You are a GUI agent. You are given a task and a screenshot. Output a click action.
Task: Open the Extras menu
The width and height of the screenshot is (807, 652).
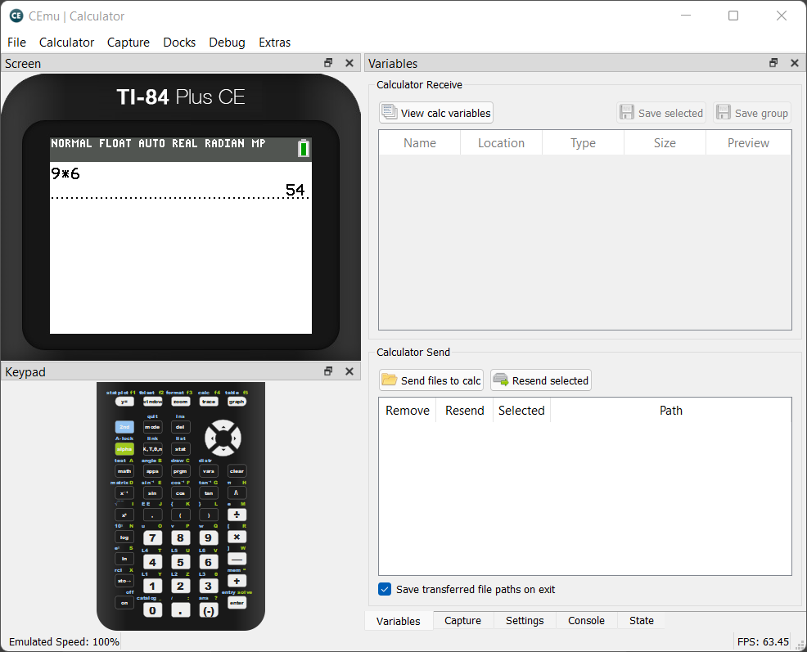point(274,43)
